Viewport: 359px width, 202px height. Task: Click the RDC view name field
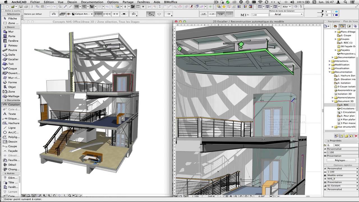coord(346,145)
